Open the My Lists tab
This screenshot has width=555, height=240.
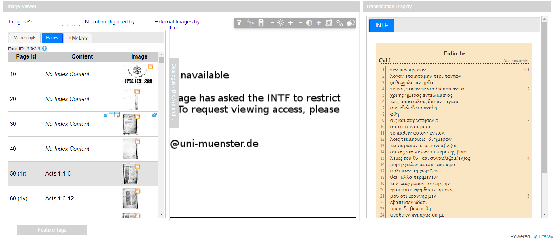[78, 38]
